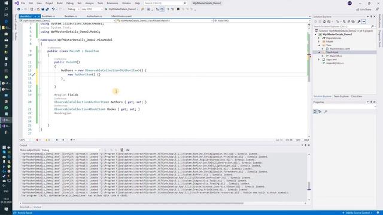Click the bookmark toolbar icon
The image size is (383, 215).
178,10
